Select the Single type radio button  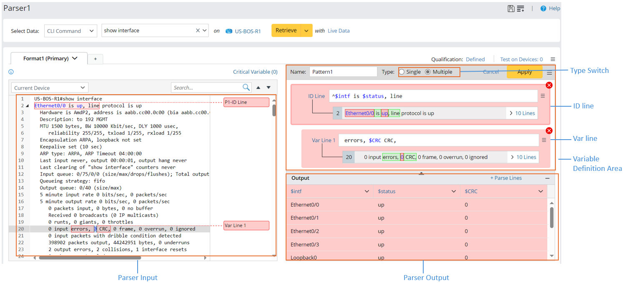402,72
